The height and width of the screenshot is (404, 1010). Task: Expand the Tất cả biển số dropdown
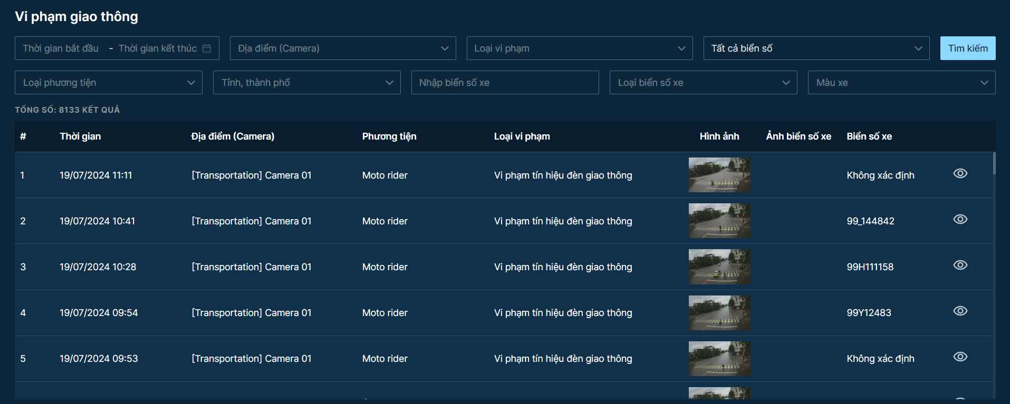(x=816, y=48)
